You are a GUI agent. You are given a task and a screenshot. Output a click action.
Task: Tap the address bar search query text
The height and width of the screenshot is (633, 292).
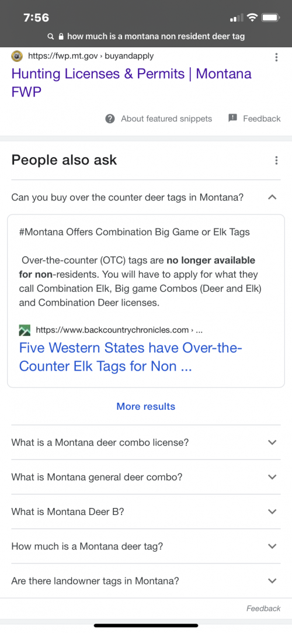[x=156, y=37]
